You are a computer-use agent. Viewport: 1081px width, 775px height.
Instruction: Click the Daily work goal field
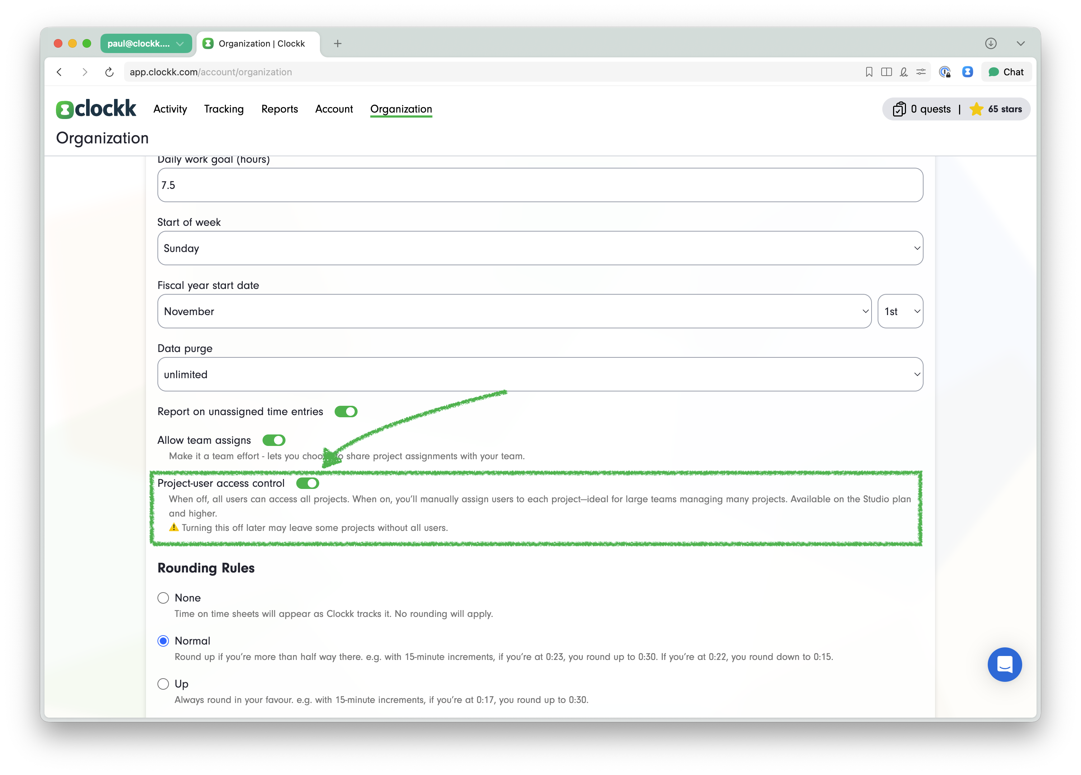539,185
